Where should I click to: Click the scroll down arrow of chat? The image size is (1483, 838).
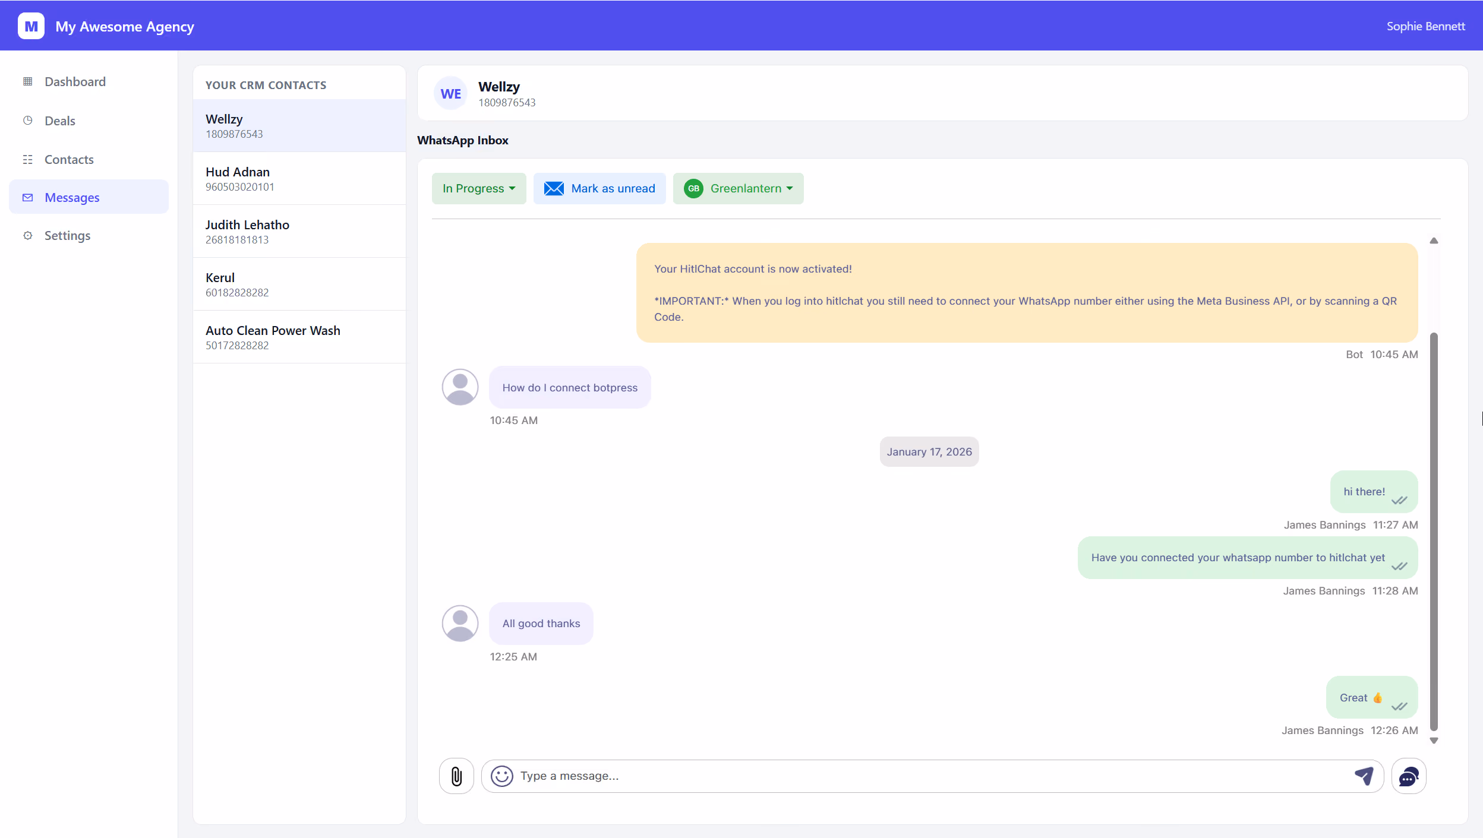(x=1434, y=741)
